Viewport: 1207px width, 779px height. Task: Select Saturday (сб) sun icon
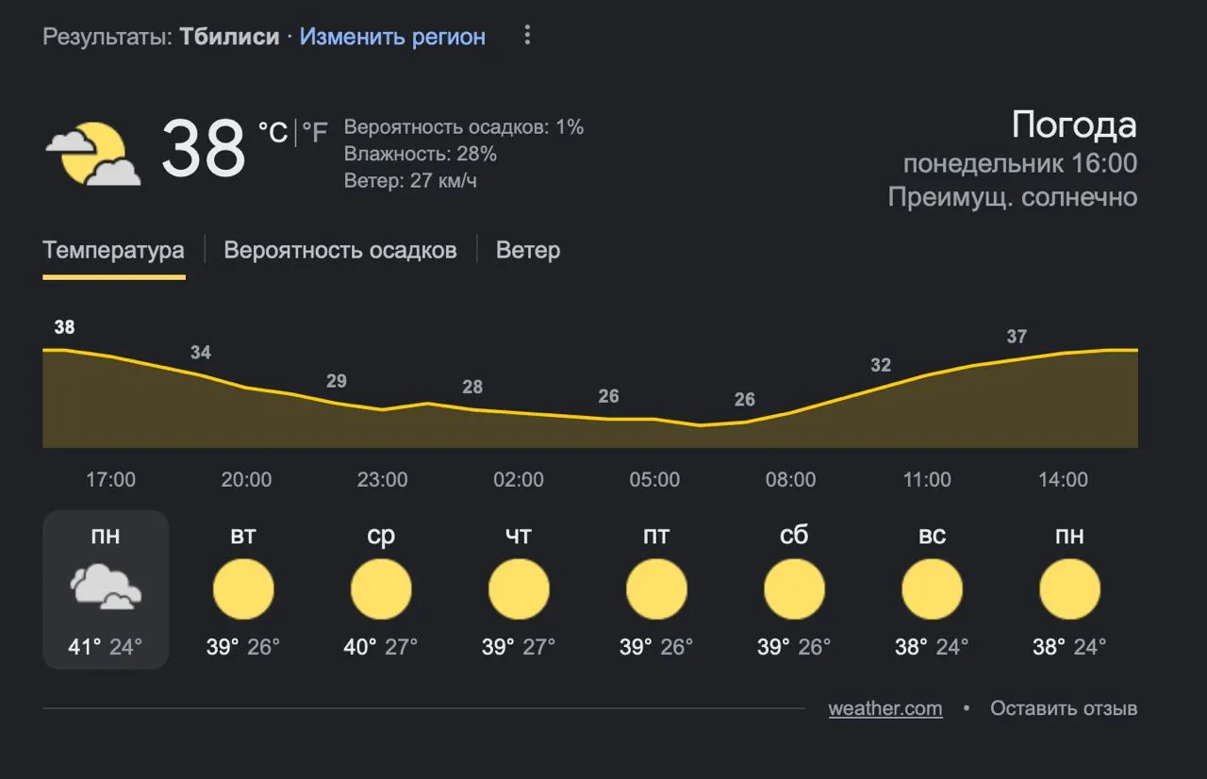tap(794, 589)
